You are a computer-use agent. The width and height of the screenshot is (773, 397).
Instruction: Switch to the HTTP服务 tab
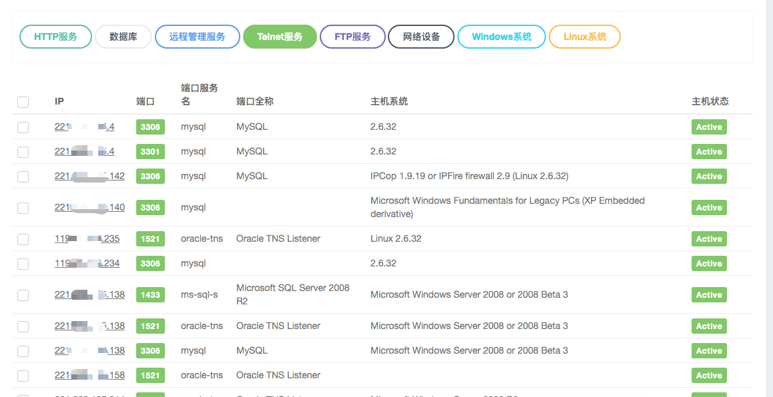[x=55, y=37]
